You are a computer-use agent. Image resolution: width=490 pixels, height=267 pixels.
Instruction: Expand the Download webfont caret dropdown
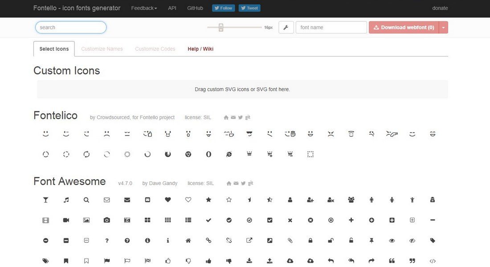443,28
